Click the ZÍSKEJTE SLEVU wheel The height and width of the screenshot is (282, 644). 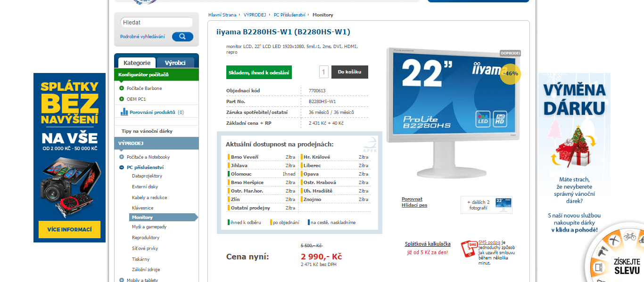pyautogui.click(x=615, y=253)
